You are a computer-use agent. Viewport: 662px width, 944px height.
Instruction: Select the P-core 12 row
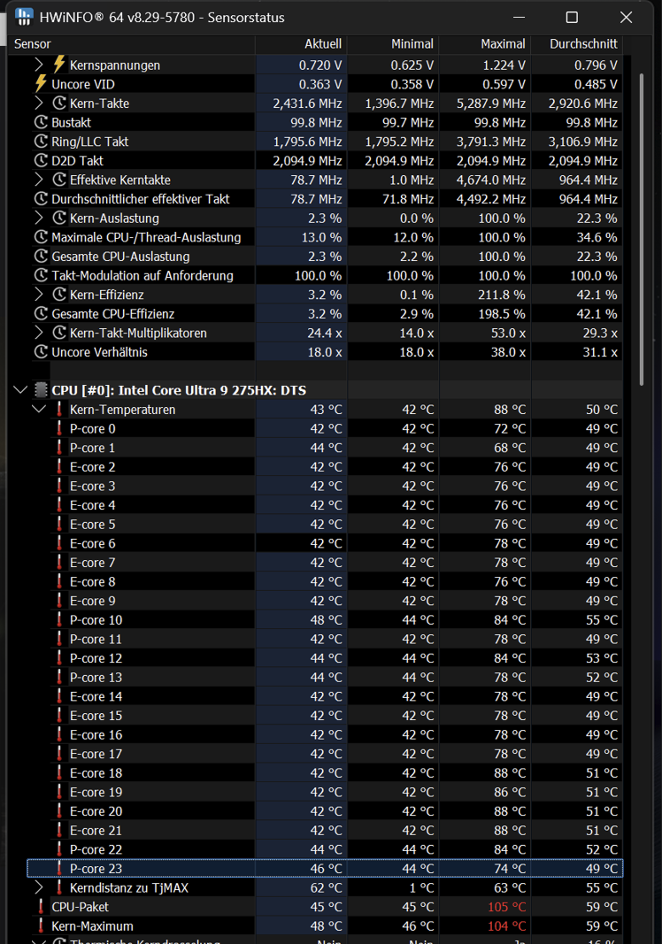pyautogui.click(x=326, y=658)
